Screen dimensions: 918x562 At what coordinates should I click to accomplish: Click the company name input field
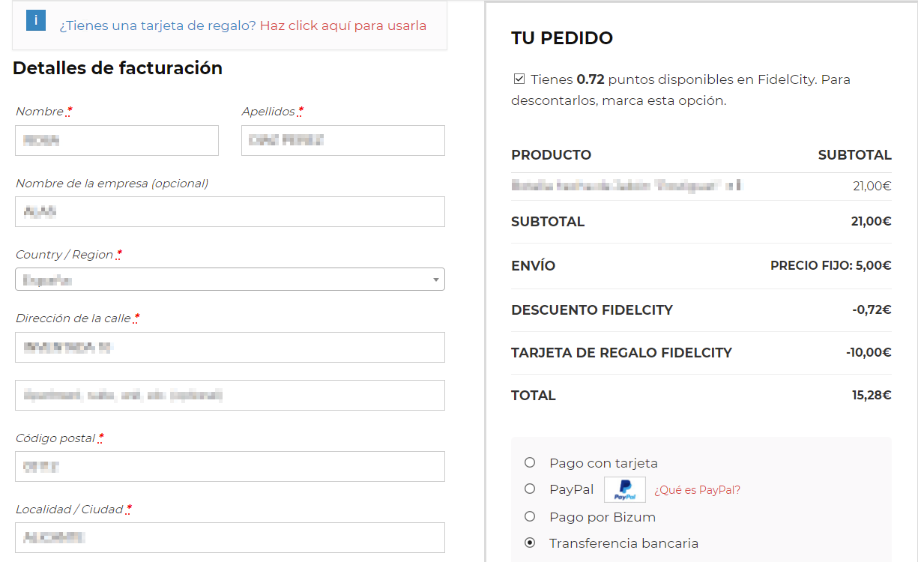point(229,211)
